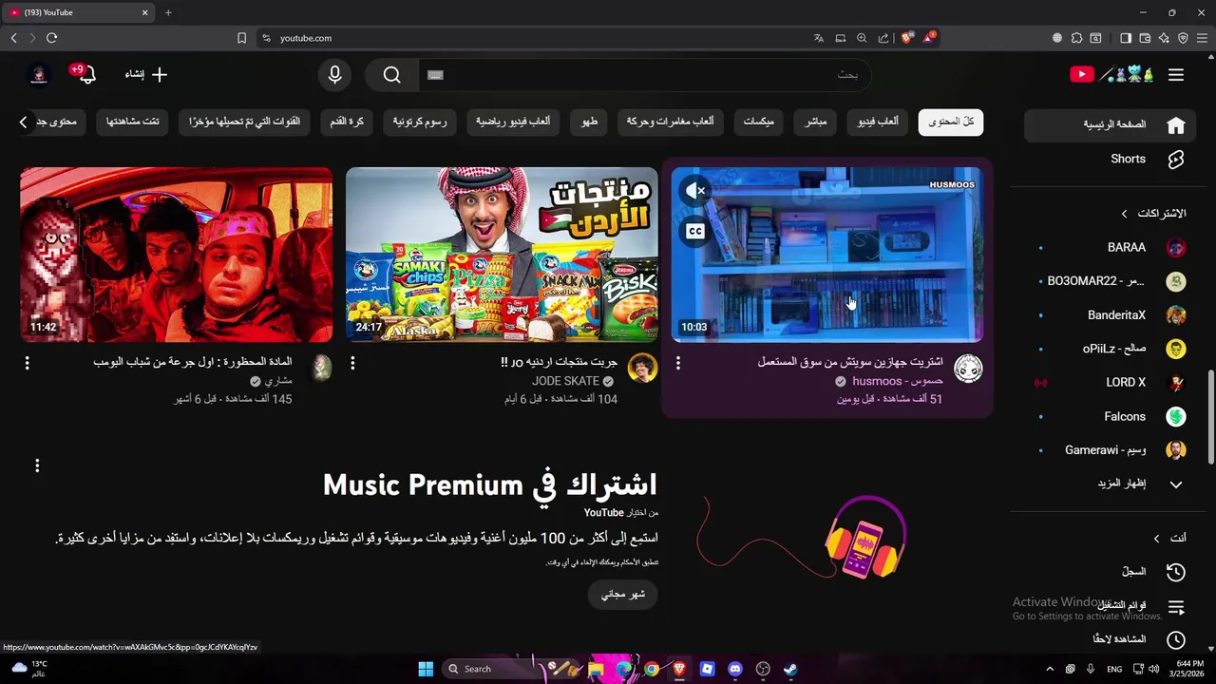Open Brave Rewards triangle icon

pyautogui.click(x=929, y=38)
